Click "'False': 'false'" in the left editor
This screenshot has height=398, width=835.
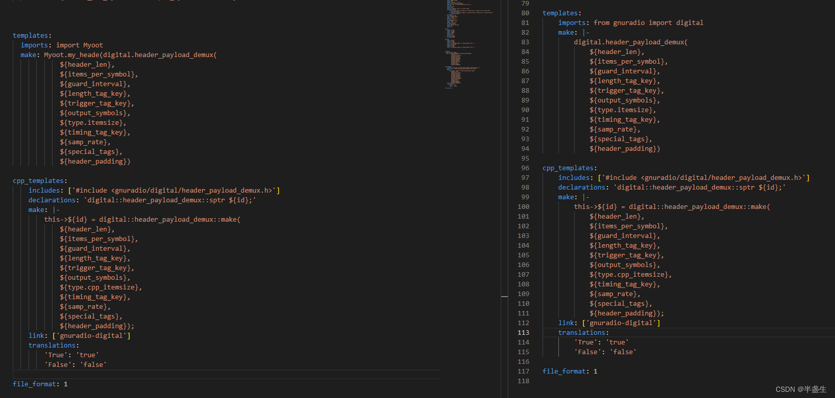[x=76, y=365]
